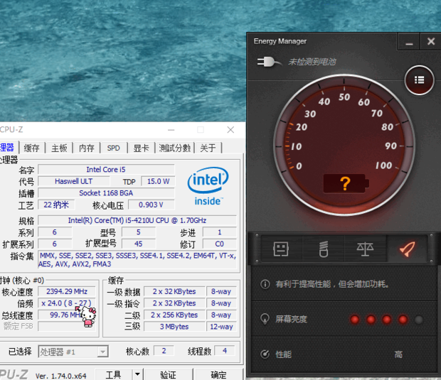
Task: Close the Energy Manager window
Action: [x=431, y=42]
